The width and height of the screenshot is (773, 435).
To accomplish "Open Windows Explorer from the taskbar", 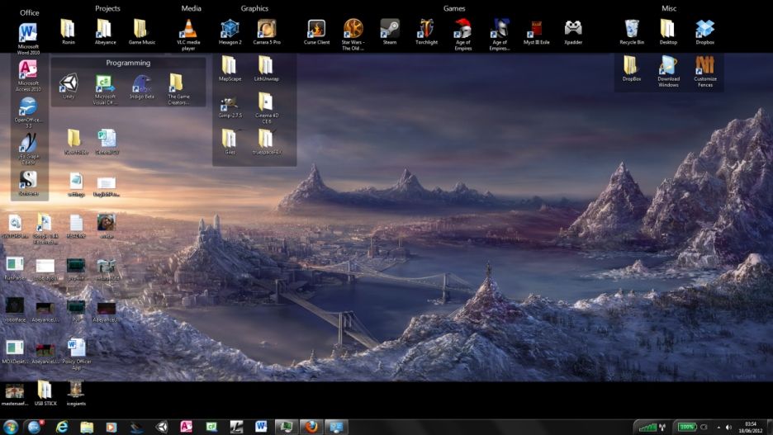I will pos(87,427).
